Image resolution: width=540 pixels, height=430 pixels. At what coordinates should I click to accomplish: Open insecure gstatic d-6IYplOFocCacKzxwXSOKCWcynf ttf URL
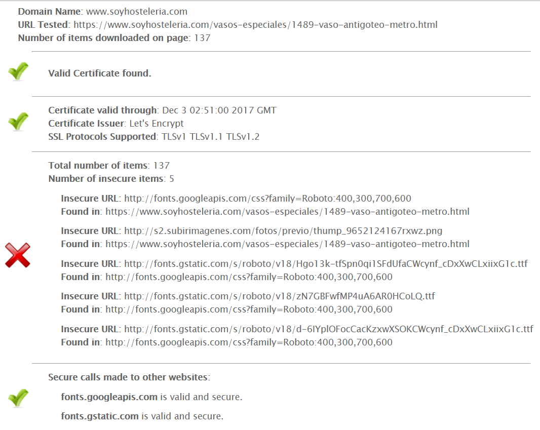329,330
